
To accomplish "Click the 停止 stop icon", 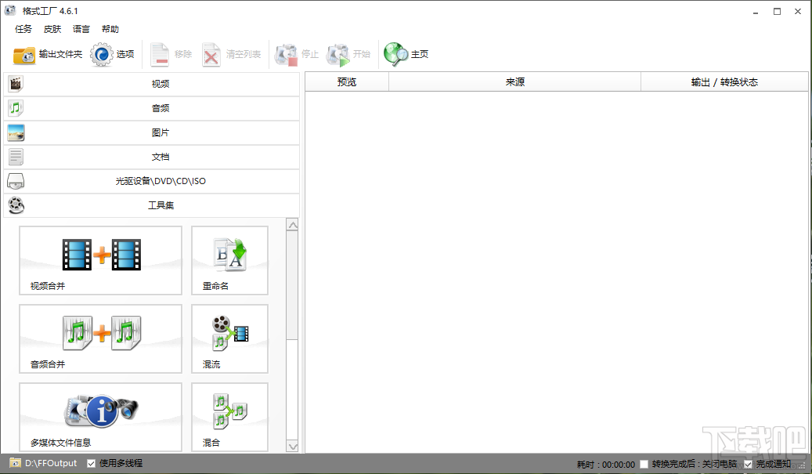I will tap(286, 54).
